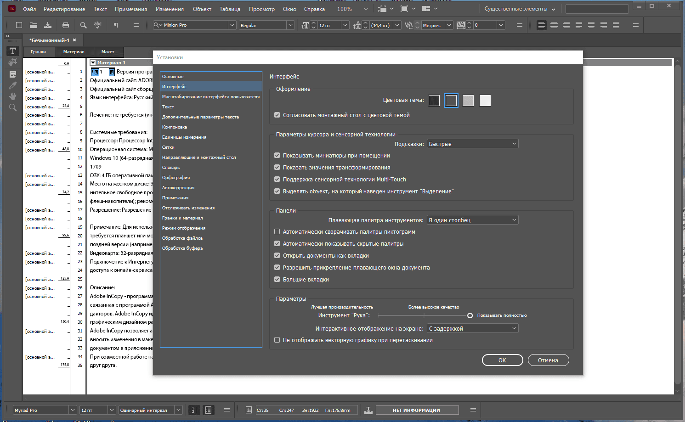Click the НЕТ ИНФОРМАЦИИ button

tap(417, 410)
